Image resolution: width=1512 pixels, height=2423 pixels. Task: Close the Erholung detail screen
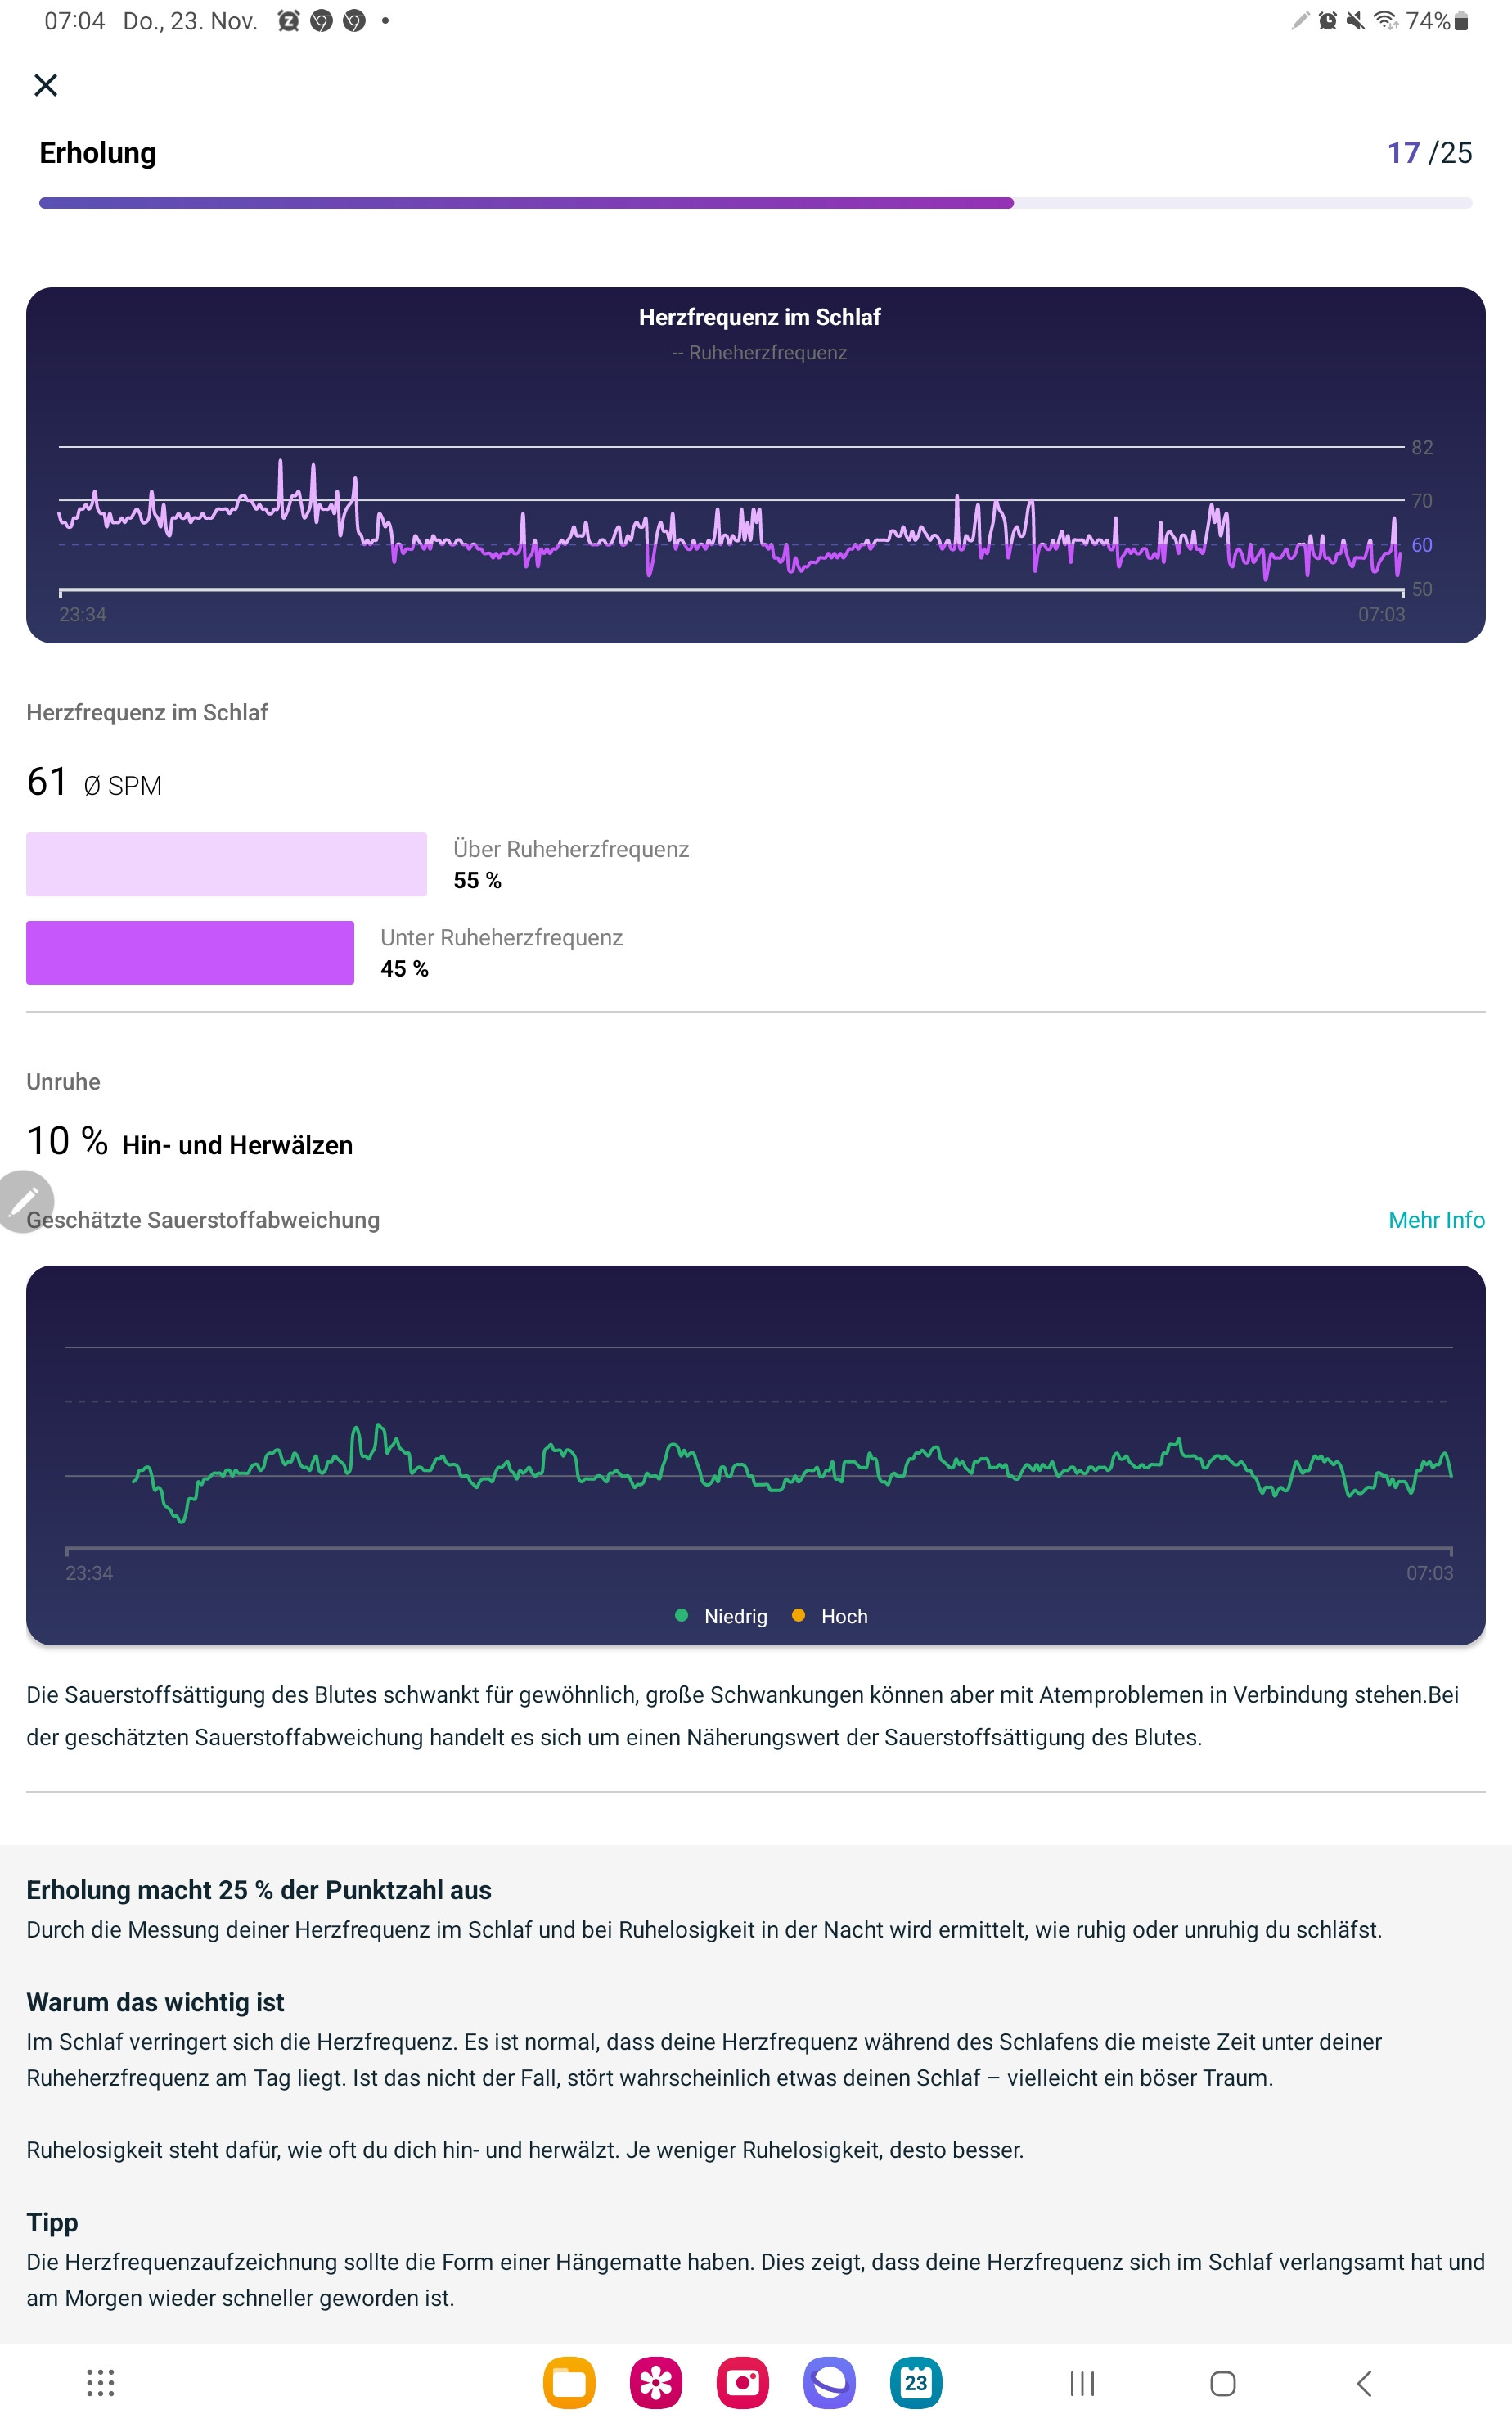[46, 85]
